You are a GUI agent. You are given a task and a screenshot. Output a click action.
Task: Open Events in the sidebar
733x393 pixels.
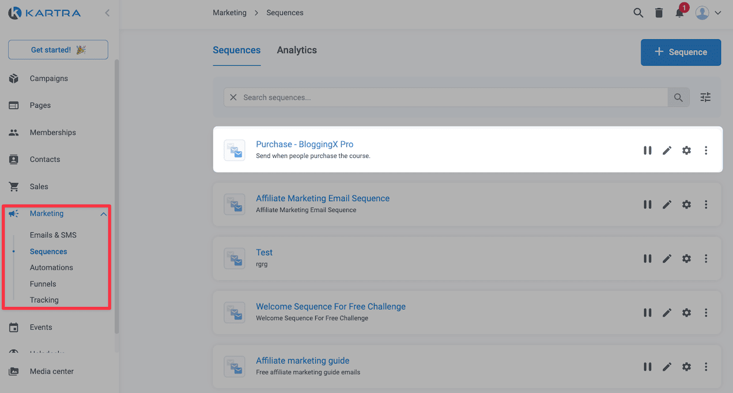41,327
